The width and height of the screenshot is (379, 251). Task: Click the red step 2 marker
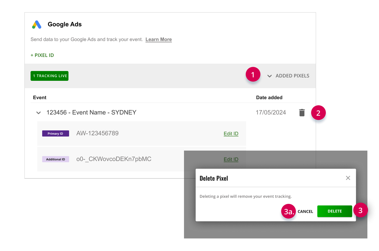pos(318,113)
